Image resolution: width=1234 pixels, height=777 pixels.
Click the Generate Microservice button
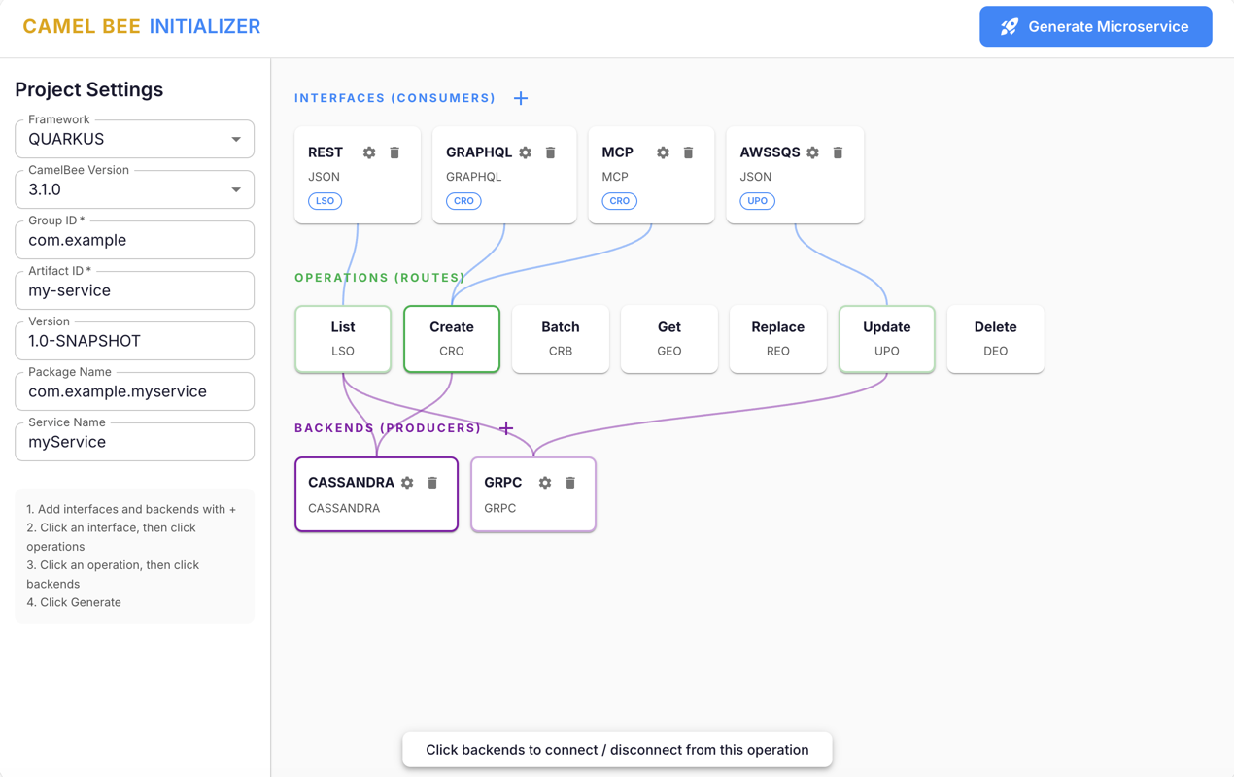pos(1095,26)
